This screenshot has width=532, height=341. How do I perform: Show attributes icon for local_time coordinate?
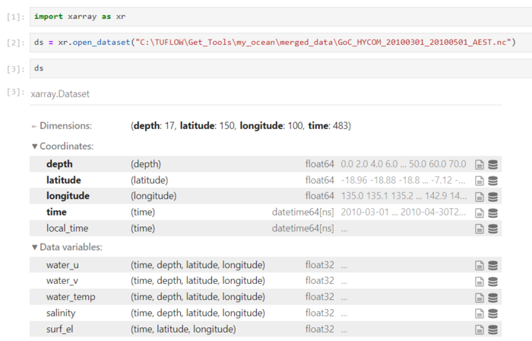tap(479, 229)
